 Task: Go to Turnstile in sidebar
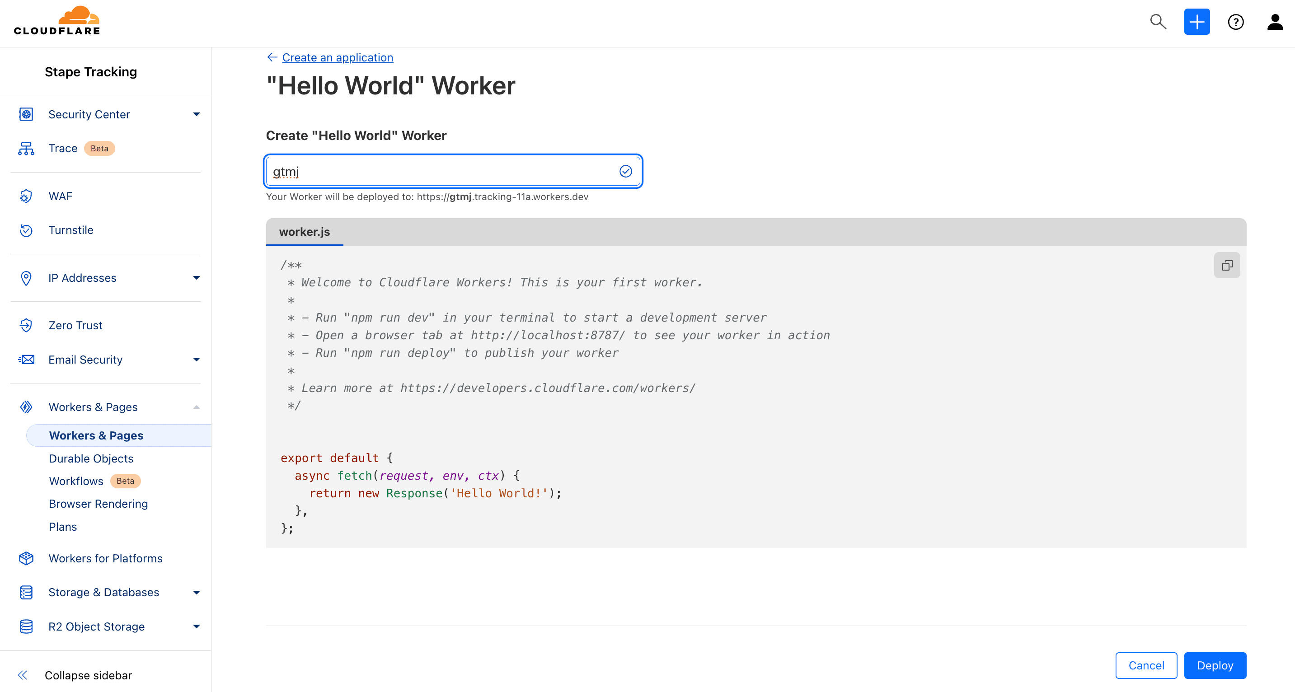point(71,230)
